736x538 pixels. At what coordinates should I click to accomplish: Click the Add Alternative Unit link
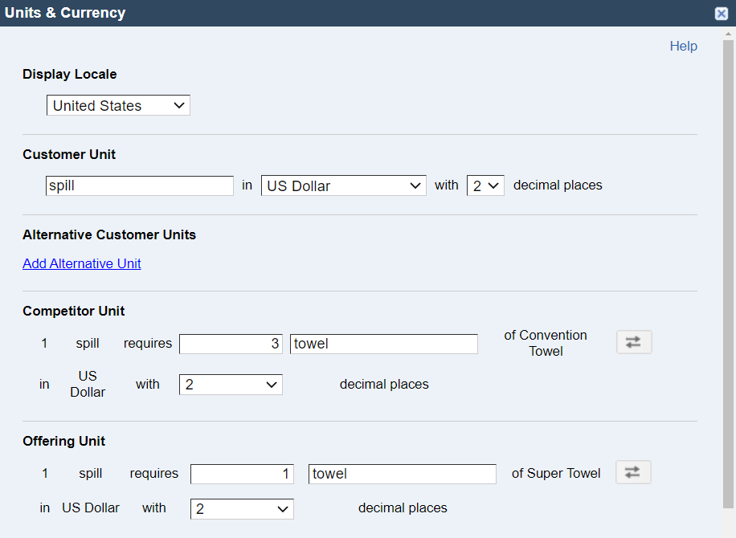point(82,263)
